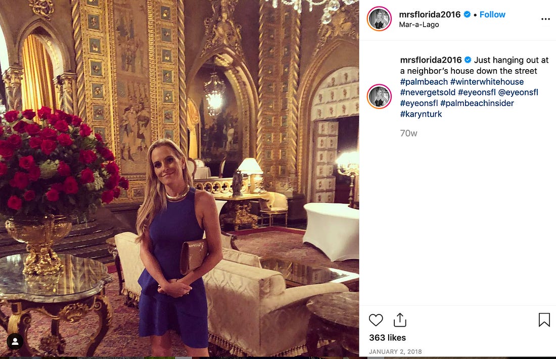The height and width of the screenshot is (359, 556).
Task: Visit the @eyeonsfl mentioned profile
Action: coord(518,92)
